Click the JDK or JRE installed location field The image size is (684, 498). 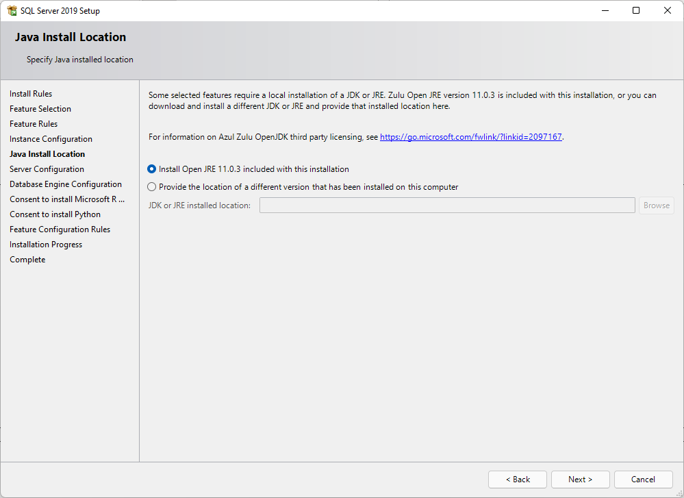447,205
